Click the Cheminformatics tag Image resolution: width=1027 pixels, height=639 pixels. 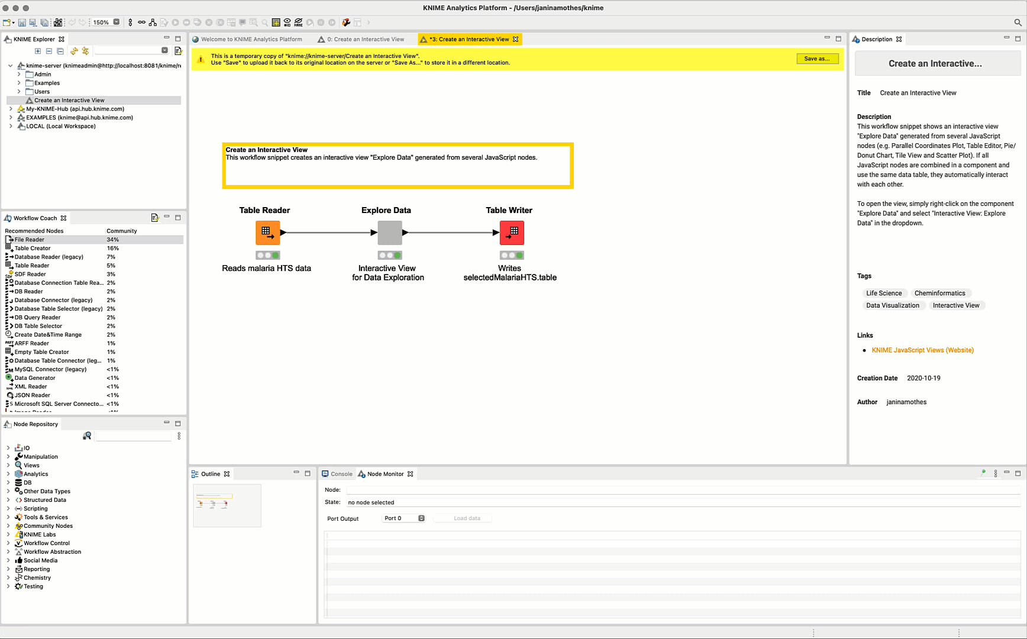[x=939, y=293]
